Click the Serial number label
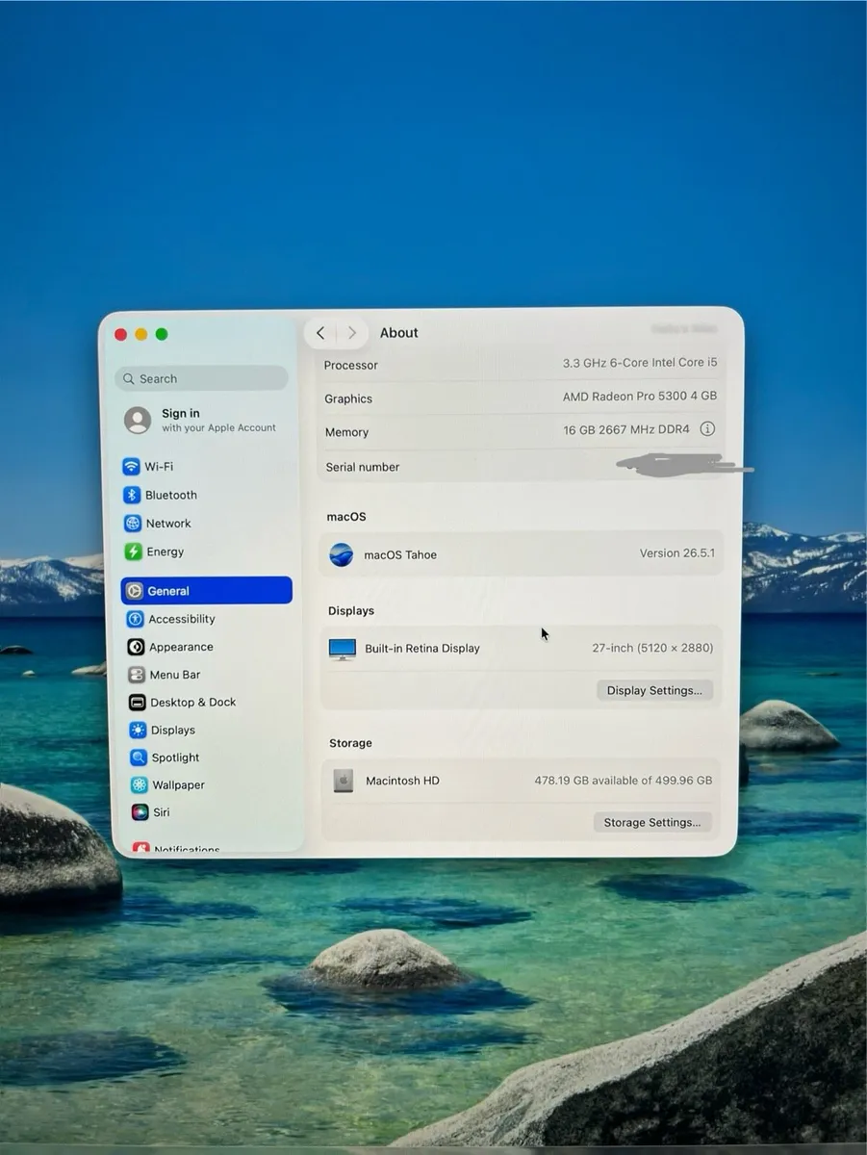 click(x=363, y=467)
